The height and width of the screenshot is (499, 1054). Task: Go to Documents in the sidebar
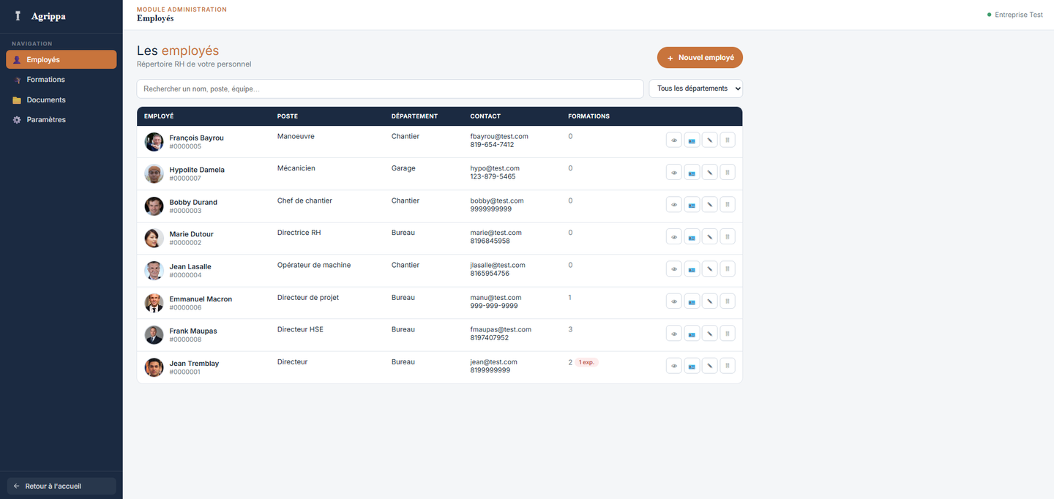click(x=61, y=100)
